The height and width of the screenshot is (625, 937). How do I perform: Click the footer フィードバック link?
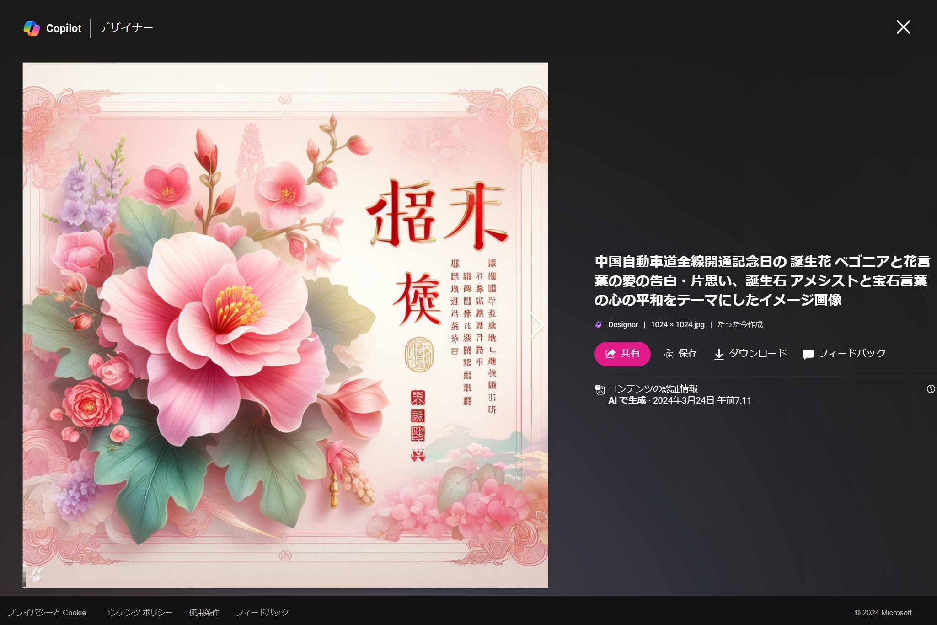click(262, 612)
